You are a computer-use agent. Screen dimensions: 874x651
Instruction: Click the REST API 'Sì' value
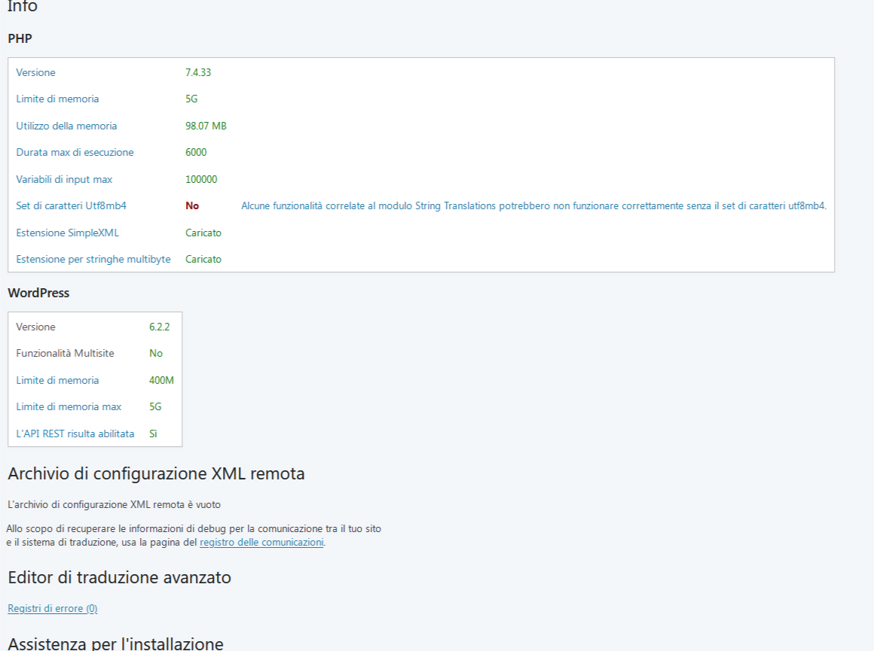153,433
